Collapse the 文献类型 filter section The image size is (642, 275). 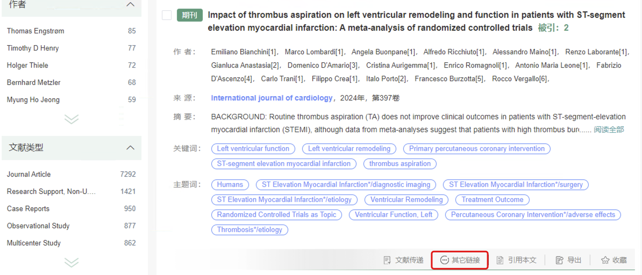pyautogui.click(x=130, y=147)
